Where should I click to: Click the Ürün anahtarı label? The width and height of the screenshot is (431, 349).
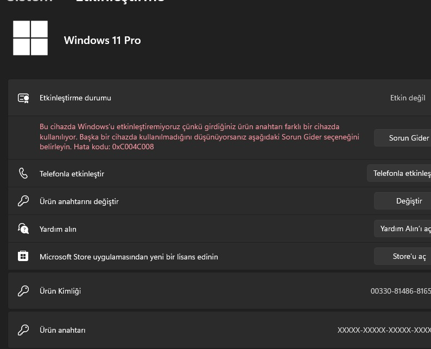(62, 330)
